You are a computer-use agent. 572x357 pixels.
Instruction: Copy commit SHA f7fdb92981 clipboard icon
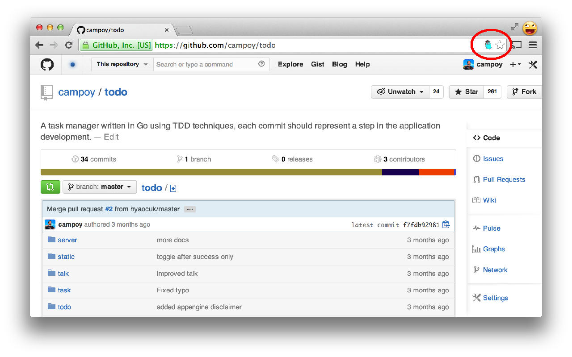446,224
